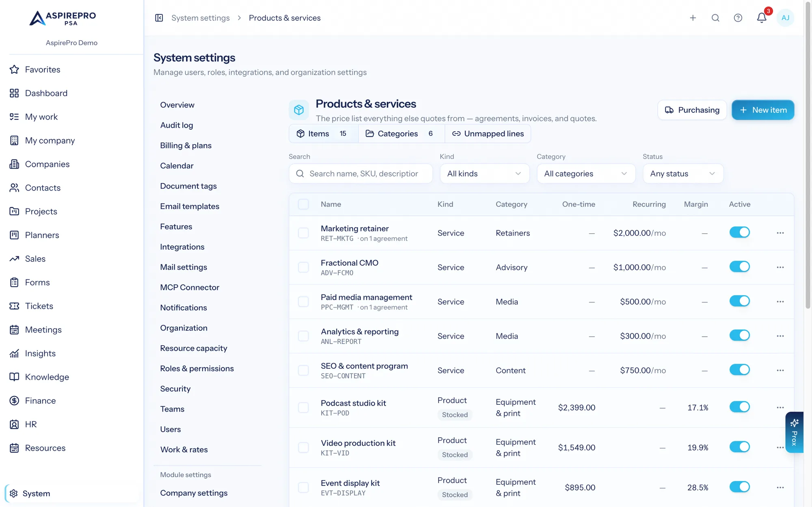The image size is (812, 507).
Task: Open the AJ user avatar
Action: tap(785, 18)
